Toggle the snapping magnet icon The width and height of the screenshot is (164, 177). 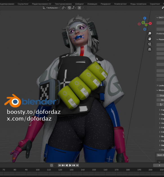click(x=69, y=8)
